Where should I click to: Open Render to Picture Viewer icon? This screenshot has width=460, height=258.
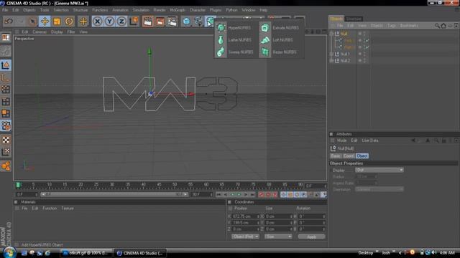[160, 21]
